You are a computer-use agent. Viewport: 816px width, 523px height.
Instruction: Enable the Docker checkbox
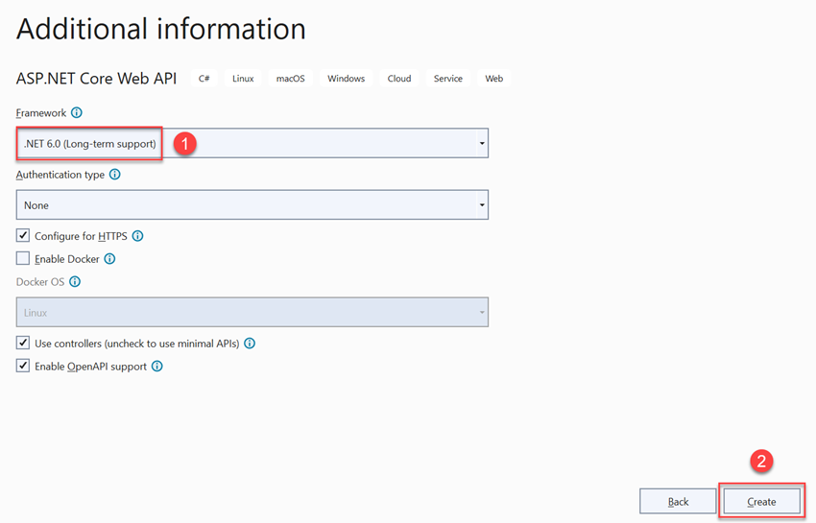(23, 259)
